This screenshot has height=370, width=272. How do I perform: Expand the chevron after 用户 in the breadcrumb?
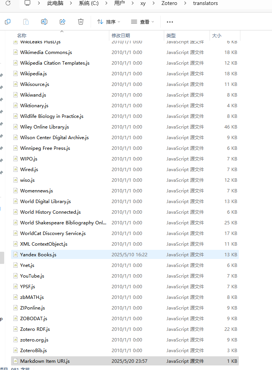click(132, 3)
